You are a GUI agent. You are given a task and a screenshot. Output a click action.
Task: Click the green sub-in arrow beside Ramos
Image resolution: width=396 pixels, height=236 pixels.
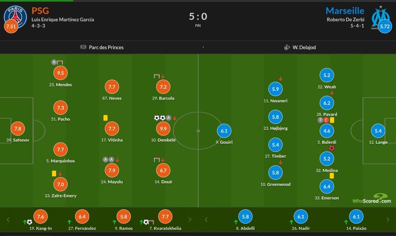pyautogui.click(x=114, y=222)
